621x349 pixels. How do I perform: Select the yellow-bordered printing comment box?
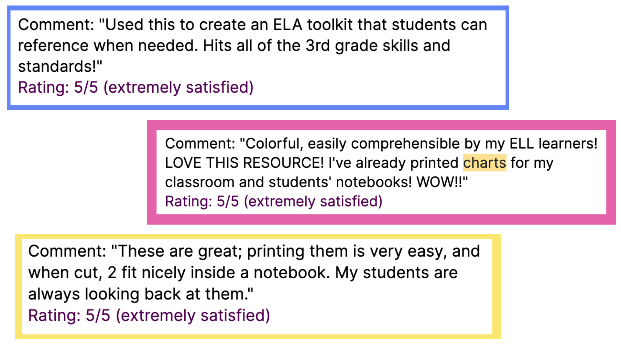[258, 287]
